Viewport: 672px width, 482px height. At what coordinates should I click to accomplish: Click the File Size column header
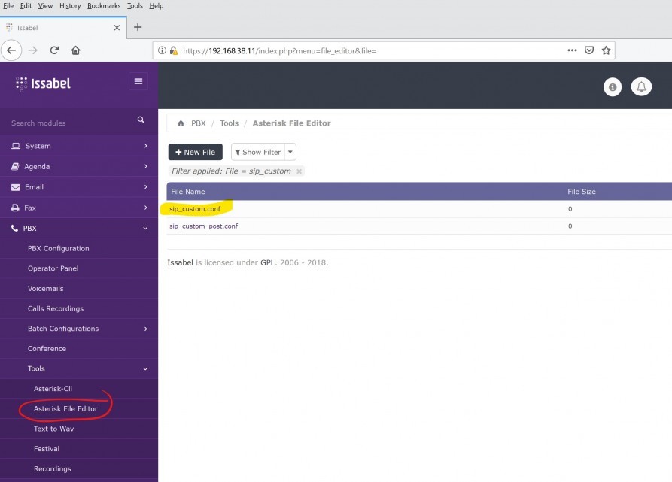[582, 192]
